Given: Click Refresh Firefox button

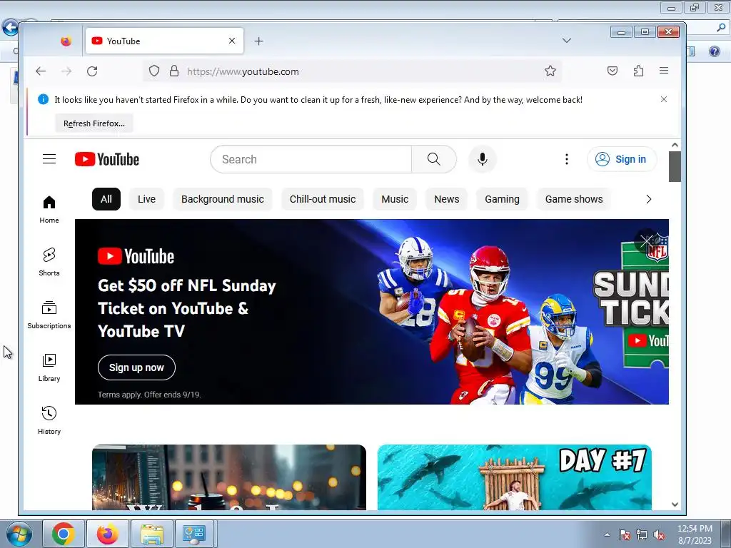Looking at the screenshot, I should click(94, 123).
